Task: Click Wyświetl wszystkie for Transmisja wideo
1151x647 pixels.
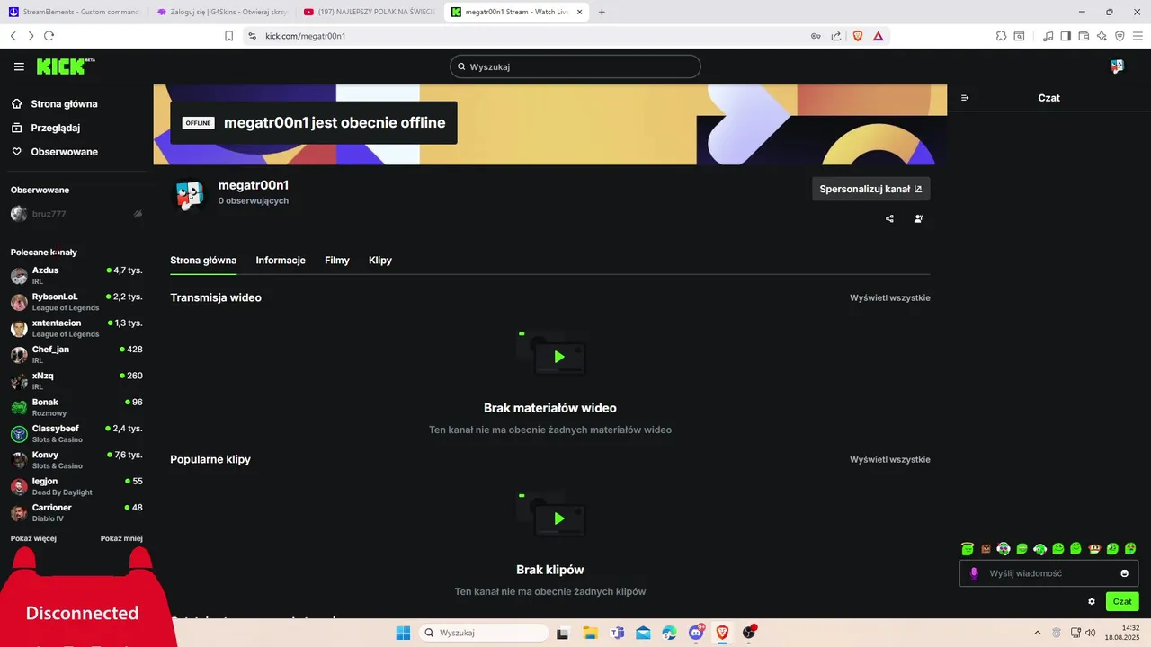Action: pos(890,297)
